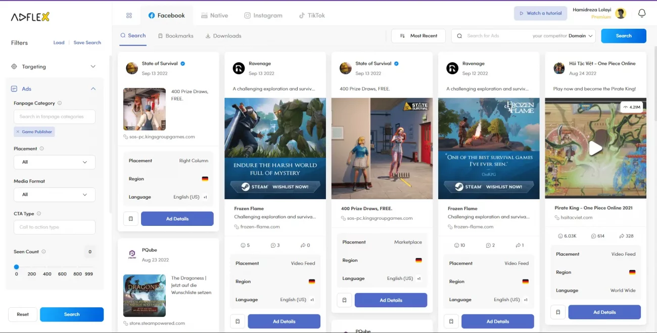
Task: Open the Downloads tab
Action: [x=223, y=36]
